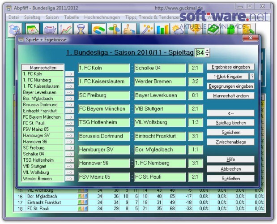Click the away team field Werder Bremen

(160, 82)
